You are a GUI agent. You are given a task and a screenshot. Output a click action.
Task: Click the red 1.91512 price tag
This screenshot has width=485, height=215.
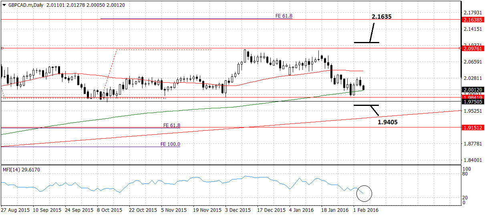coord(473,127)
